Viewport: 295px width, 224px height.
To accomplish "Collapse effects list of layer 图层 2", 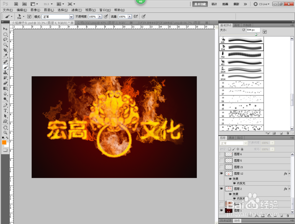I will pos(289,189).
